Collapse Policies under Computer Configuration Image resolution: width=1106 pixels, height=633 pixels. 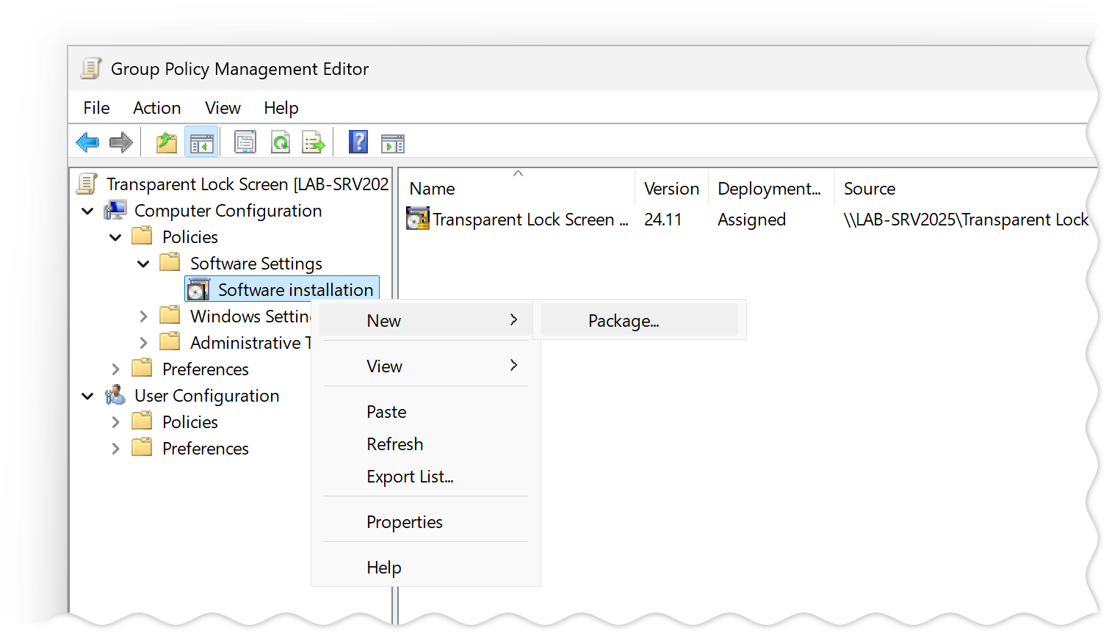tap(115, 237)
